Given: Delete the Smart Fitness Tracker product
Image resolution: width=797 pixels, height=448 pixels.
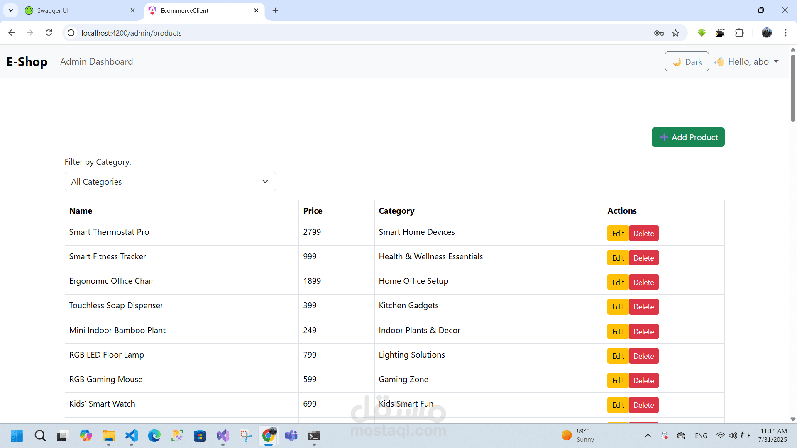Looking at the screenshot, I should coord(643,258).
